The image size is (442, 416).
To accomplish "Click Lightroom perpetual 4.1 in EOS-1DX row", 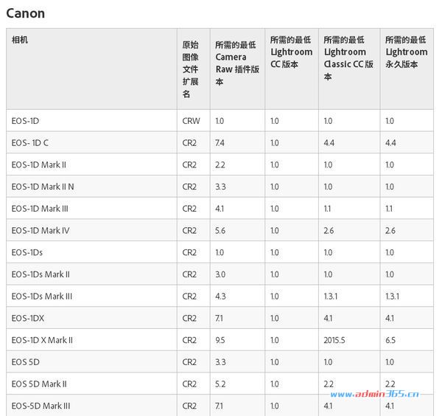I will pyautogui.click(x=390, y=318).
